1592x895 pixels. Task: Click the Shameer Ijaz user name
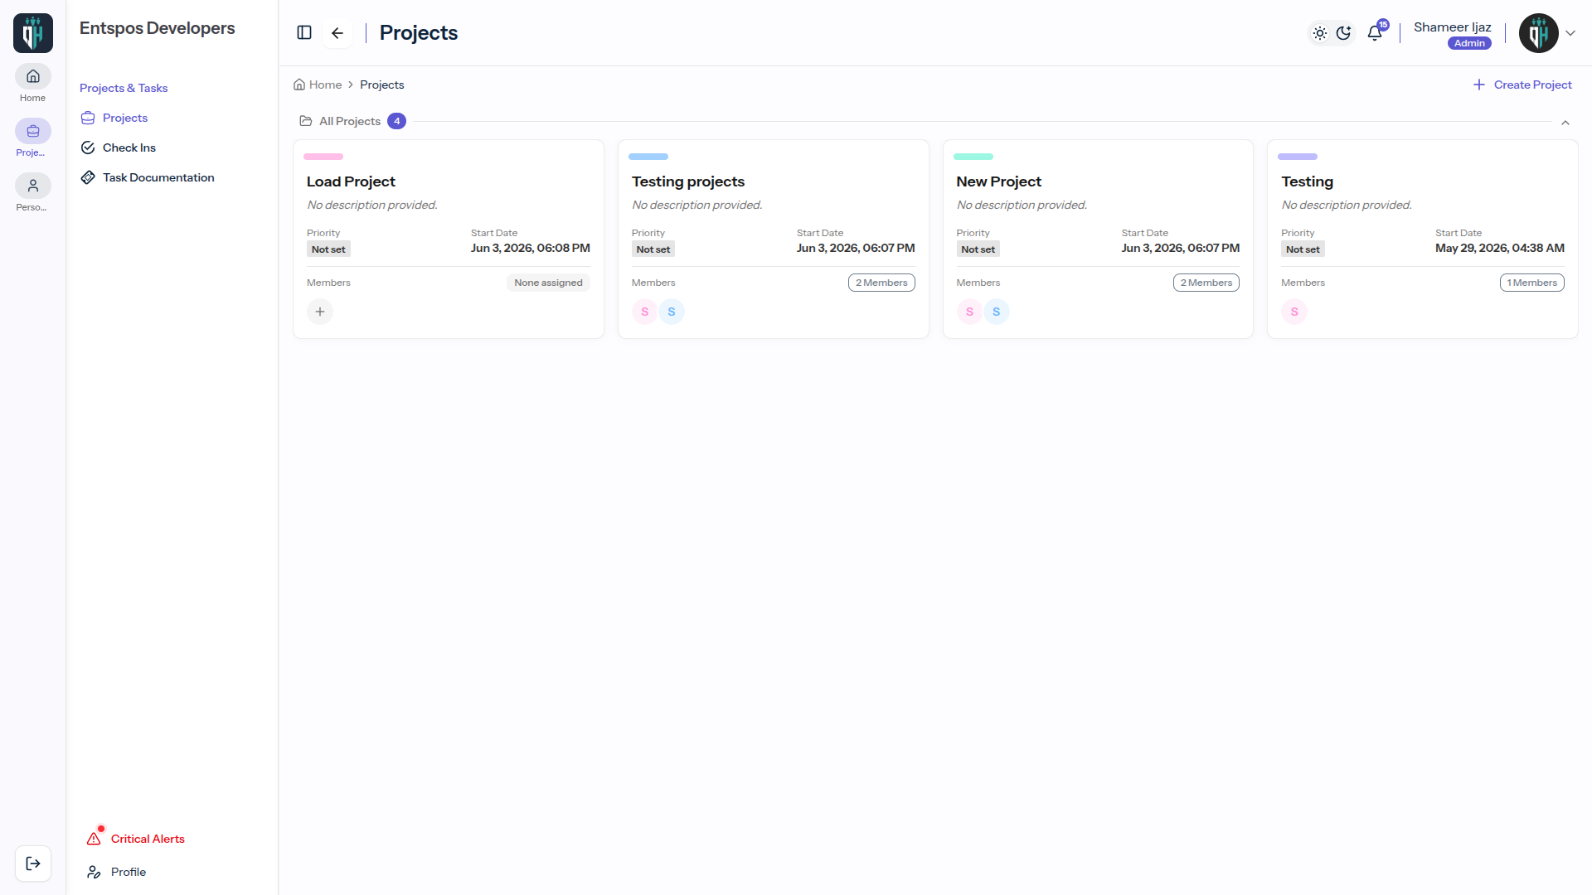[x=1453, y=27]
